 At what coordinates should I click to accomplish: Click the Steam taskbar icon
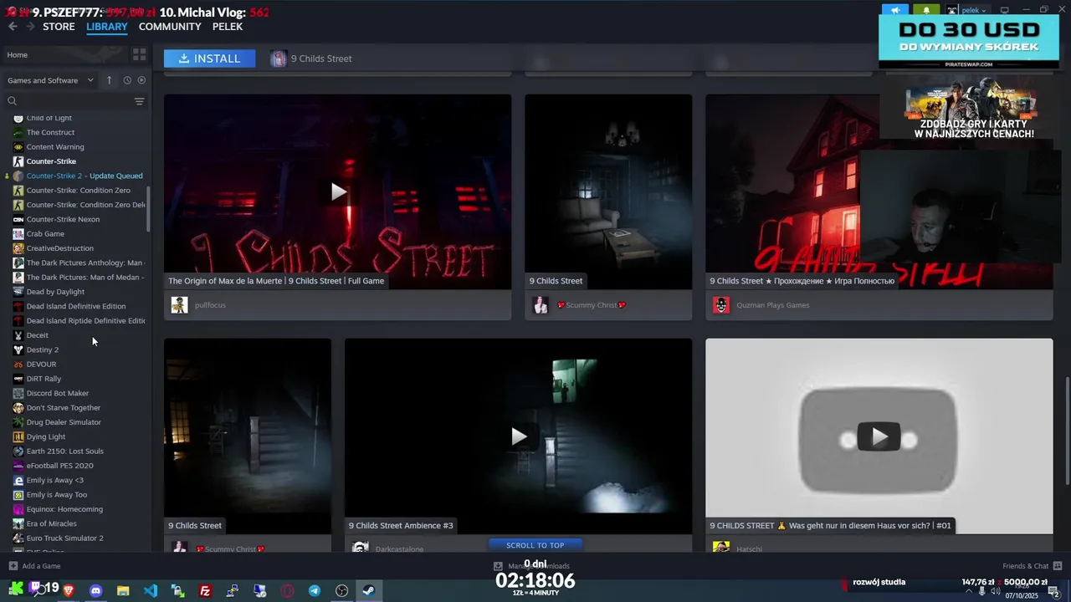tap(368, 591)
